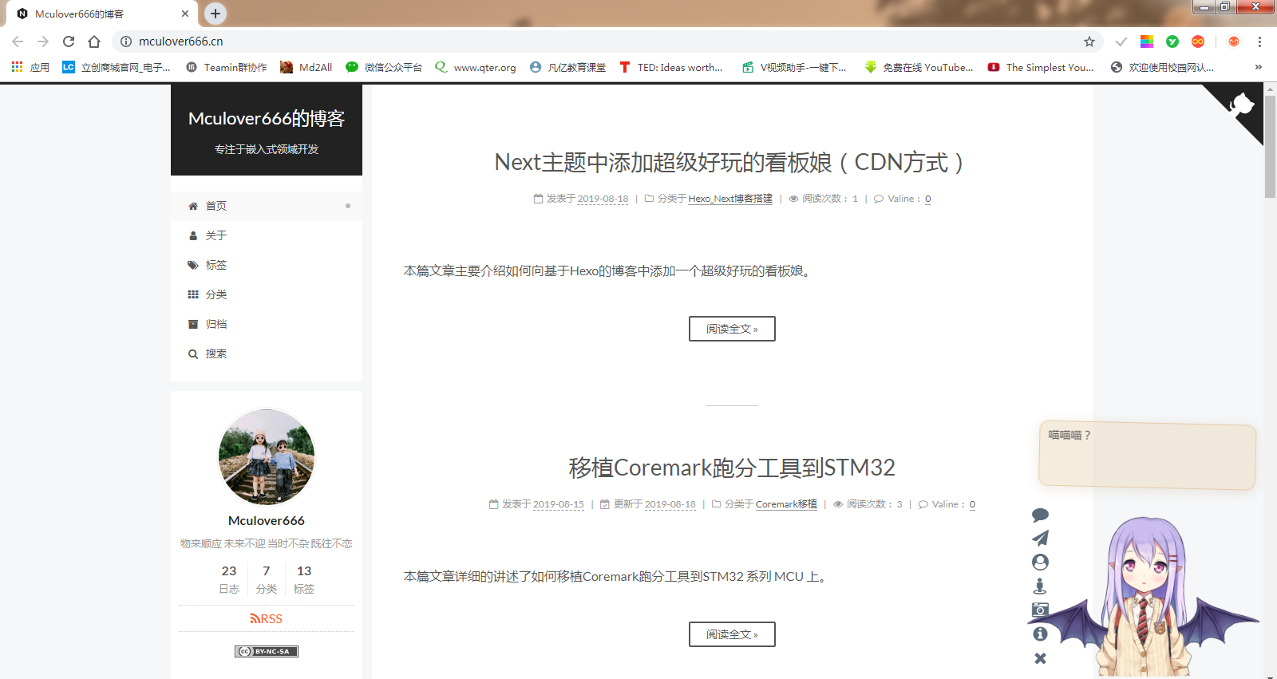This screenshot has height=679, width=1277.
Task: Click the browser forward arrow
Action: (43, 41)
